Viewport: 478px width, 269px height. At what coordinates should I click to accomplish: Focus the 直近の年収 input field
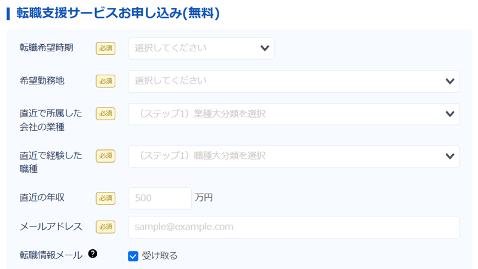click(x=160, y=198)
